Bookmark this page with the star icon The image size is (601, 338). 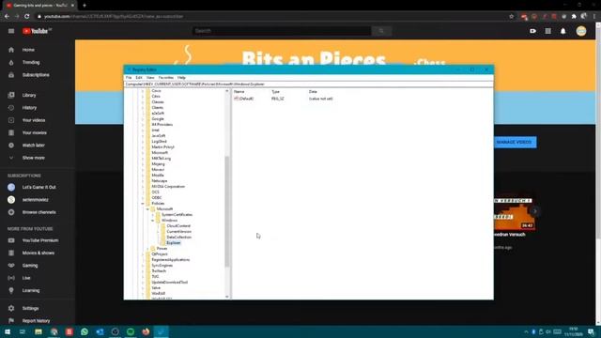coord(511,17)
